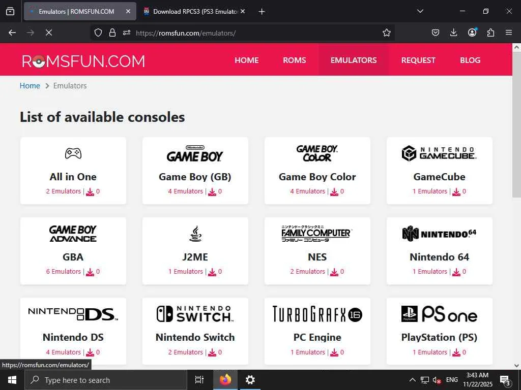
Task: Open the GameCube title link
Action: tap(439, 177)
